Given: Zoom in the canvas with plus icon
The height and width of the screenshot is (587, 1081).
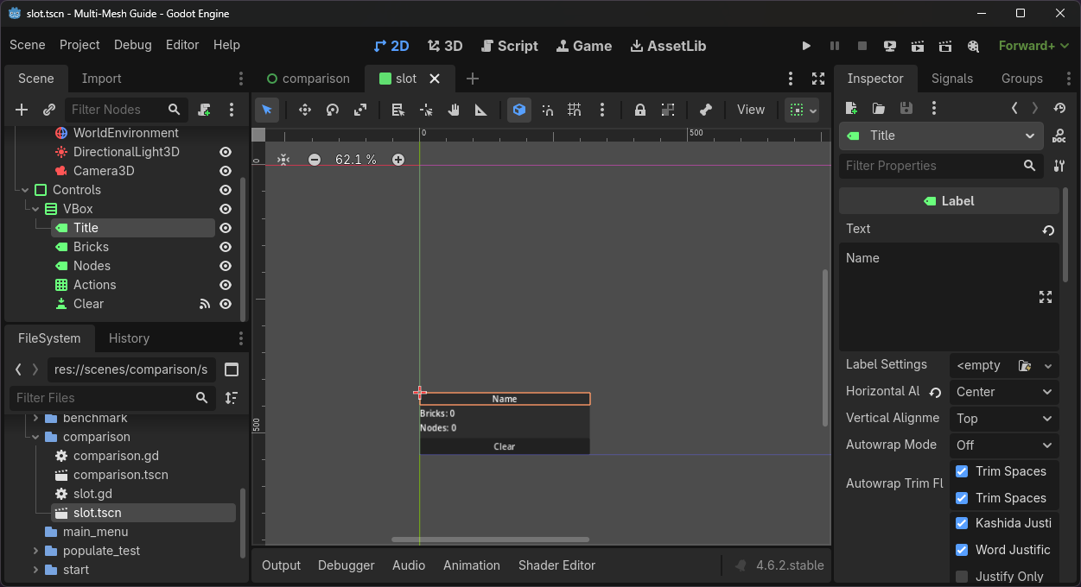Looking at the screenshot, I should coord(398,160).
